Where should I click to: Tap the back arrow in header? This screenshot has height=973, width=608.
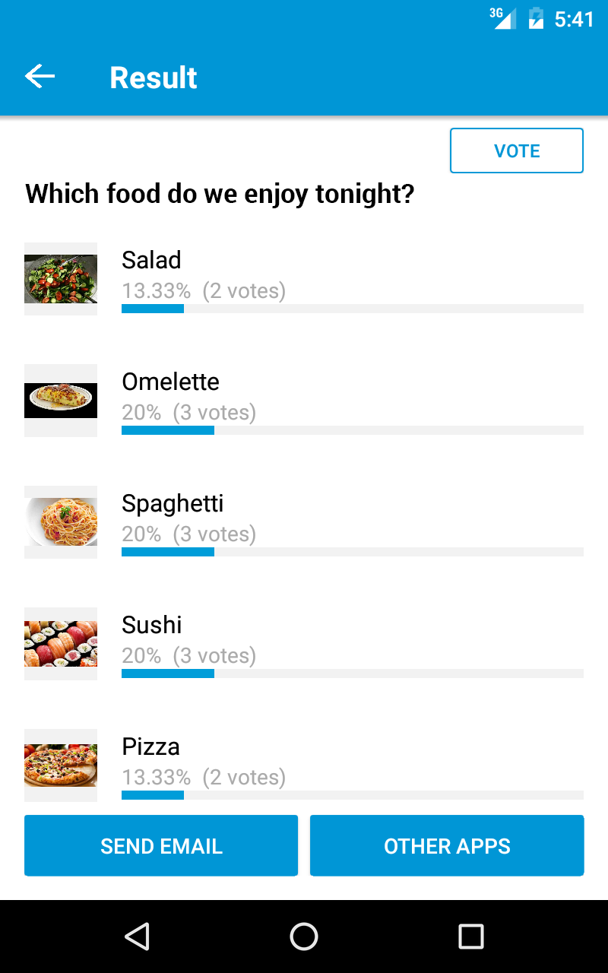coord(40,77)
